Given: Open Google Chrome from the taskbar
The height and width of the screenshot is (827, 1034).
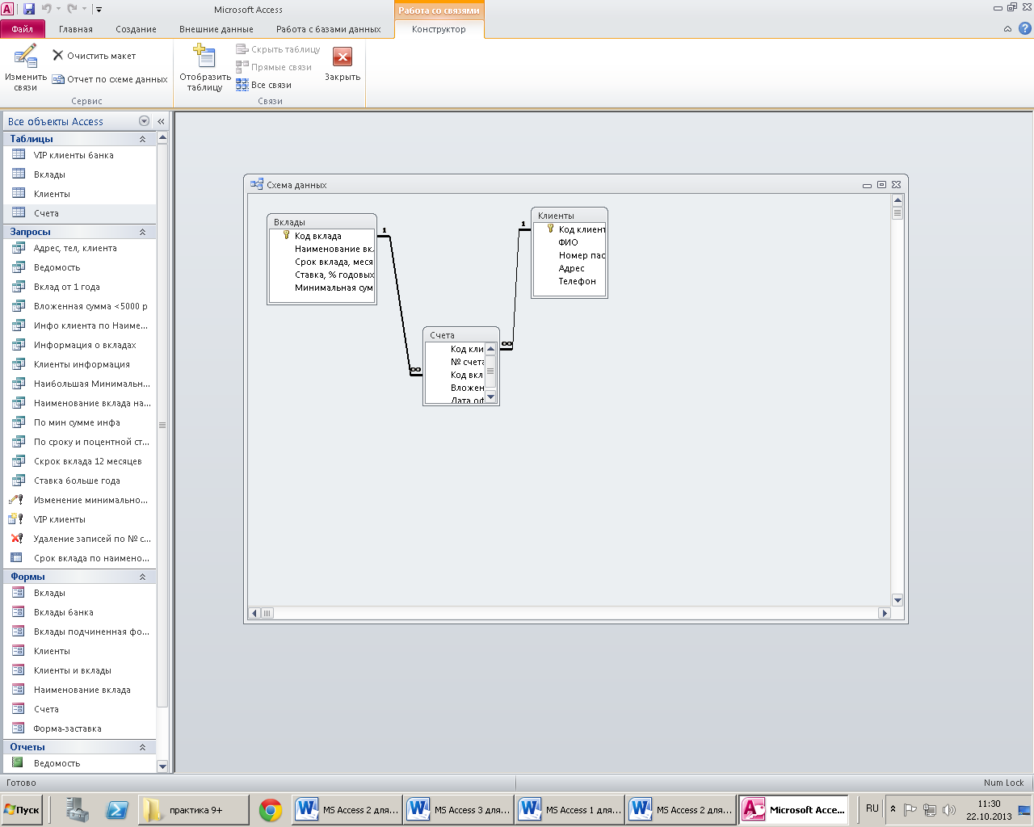Looking at the screenshot, I should point(271,810).
